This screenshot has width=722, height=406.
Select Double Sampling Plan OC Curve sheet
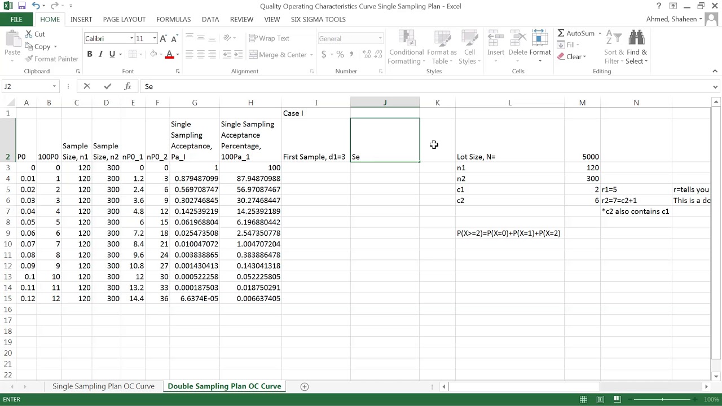pos(224,386)
